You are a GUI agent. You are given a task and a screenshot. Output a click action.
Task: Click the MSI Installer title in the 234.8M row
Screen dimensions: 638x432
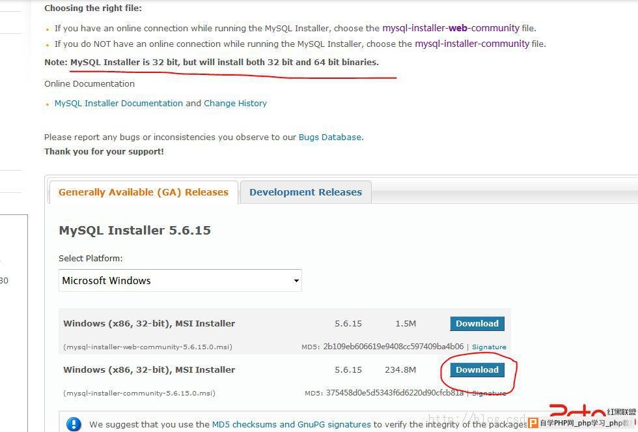(149, 370)
